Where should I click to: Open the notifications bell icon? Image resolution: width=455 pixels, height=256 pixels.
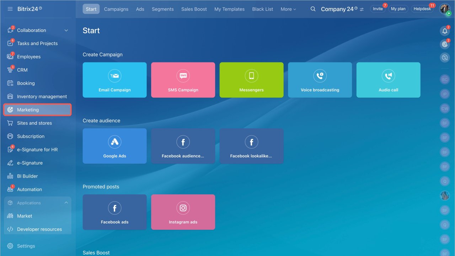point(445,31)
